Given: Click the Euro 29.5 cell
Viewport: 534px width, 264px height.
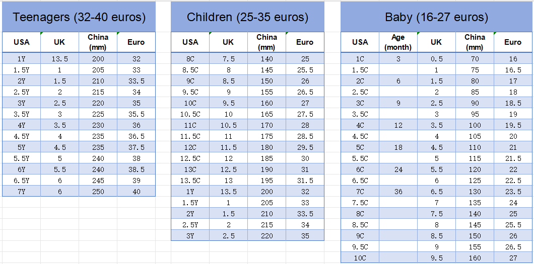Looking at the screenshot, I should [x=304, y=147].
